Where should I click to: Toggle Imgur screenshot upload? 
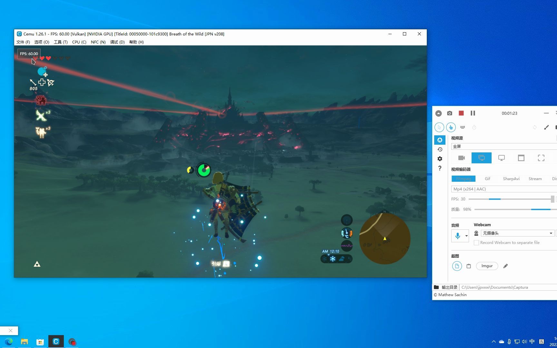(x=487, y=266)
